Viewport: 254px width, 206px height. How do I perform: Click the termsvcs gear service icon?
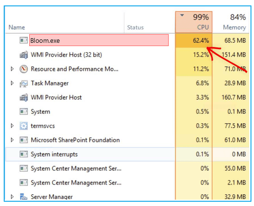[x=24, y=126]
